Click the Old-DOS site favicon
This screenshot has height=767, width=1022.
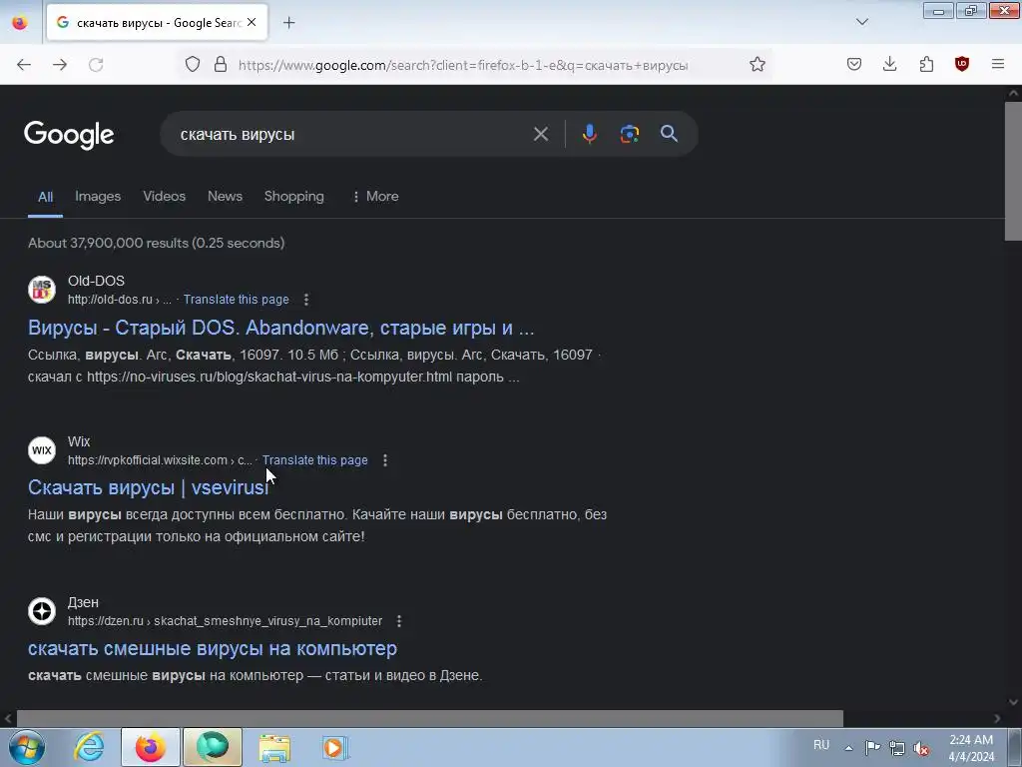tap(42, 290)
